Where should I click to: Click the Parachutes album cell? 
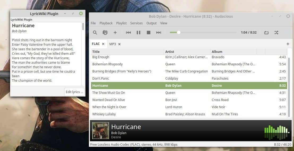(220, 78)
